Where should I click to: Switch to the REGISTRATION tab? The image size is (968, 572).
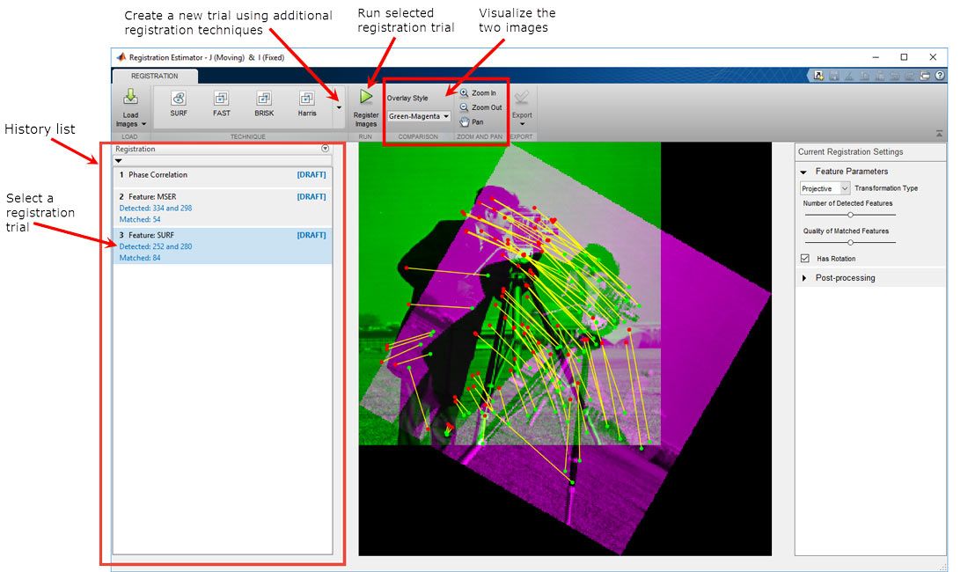154,76
